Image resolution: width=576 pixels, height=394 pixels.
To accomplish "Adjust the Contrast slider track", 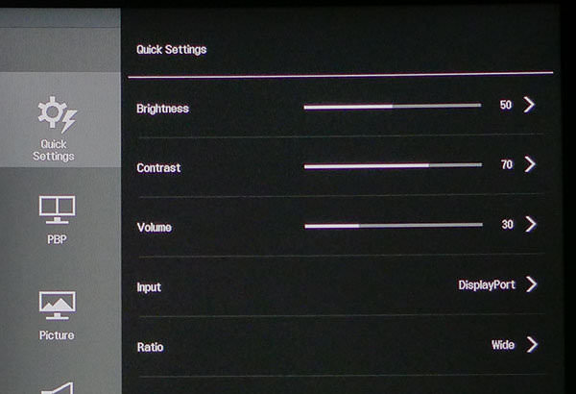I will pos(393,165).
